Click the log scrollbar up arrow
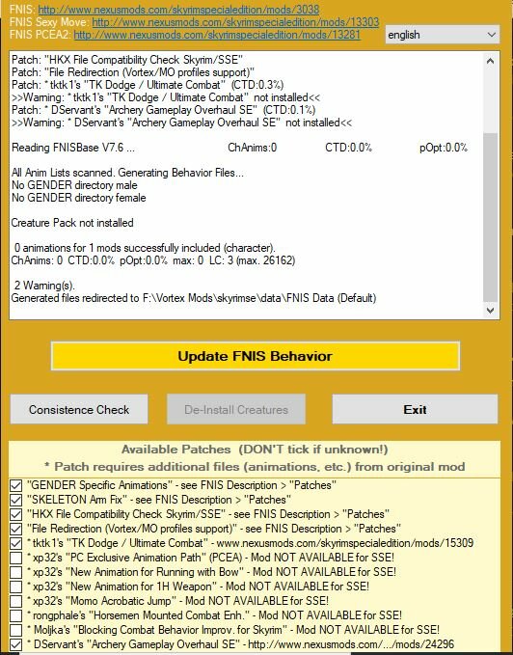 pyautogui.click(x=491, y=61)
